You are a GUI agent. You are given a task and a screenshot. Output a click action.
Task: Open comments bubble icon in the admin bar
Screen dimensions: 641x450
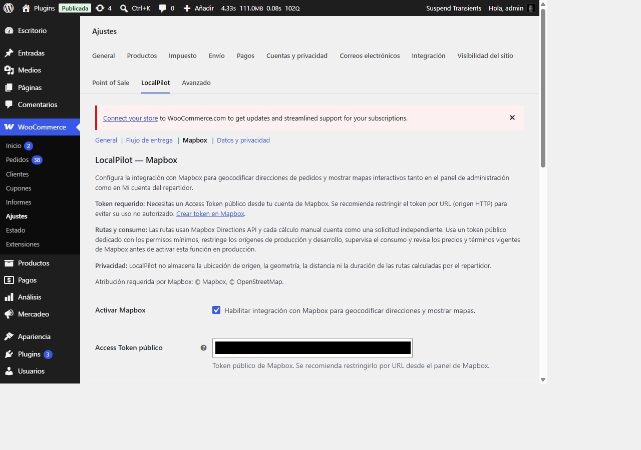162,8
